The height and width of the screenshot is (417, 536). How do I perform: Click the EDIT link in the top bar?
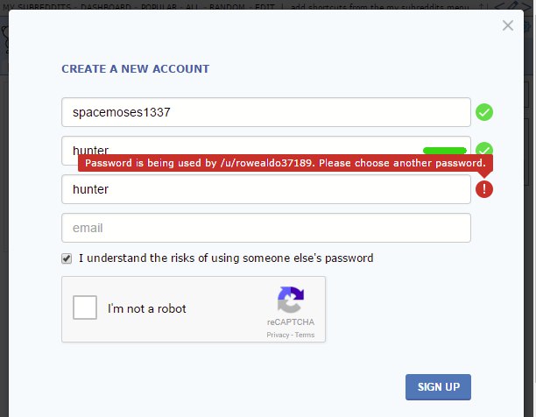click(264, 6)
